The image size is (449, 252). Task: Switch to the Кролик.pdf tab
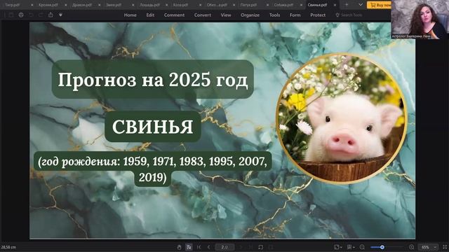pyautogui.click(x=48, y=5)
